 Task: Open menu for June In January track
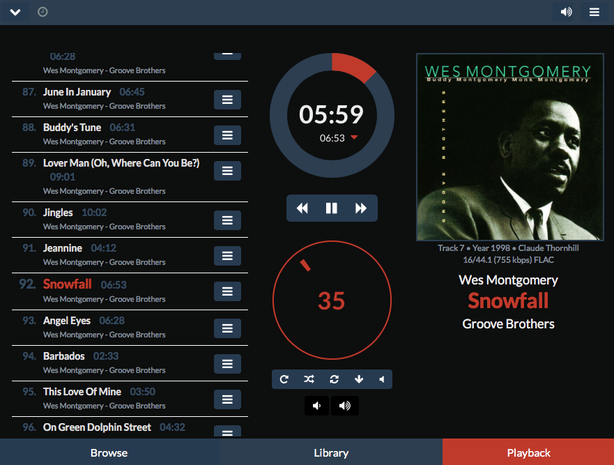227,100
